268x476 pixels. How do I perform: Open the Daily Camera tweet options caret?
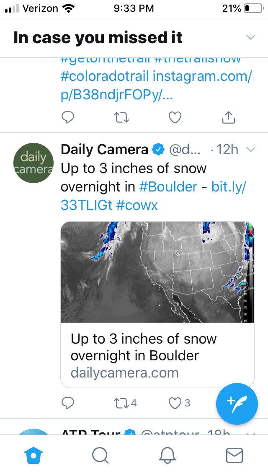click(x=251, y=149)
